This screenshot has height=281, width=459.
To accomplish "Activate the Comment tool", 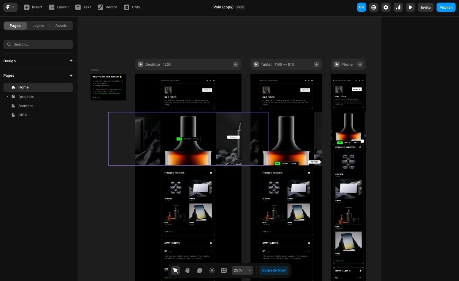I will click(x=200, y=270).
